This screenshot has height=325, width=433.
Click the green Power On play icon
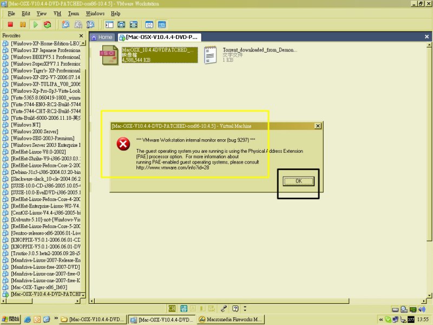pyautogui.click(x=35, y=24)
